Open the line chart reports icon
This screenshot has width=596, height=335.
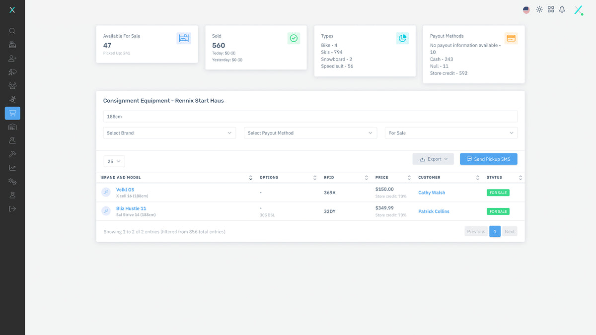tap(12, 168)
